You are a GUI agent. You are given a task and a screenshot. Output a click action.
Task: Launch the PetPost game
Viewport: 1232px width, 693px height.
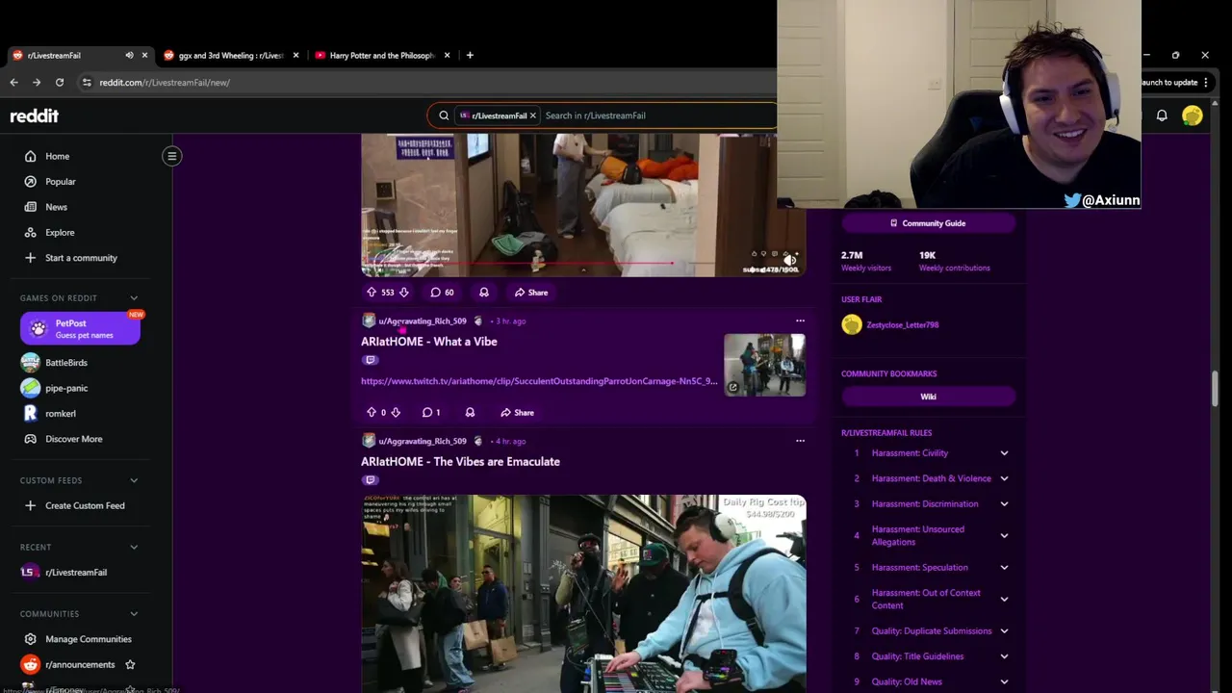[80, 328]
